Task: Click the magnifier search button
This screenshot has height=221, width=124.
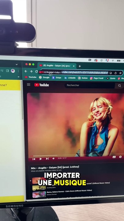Action: [x=119, y=86]
